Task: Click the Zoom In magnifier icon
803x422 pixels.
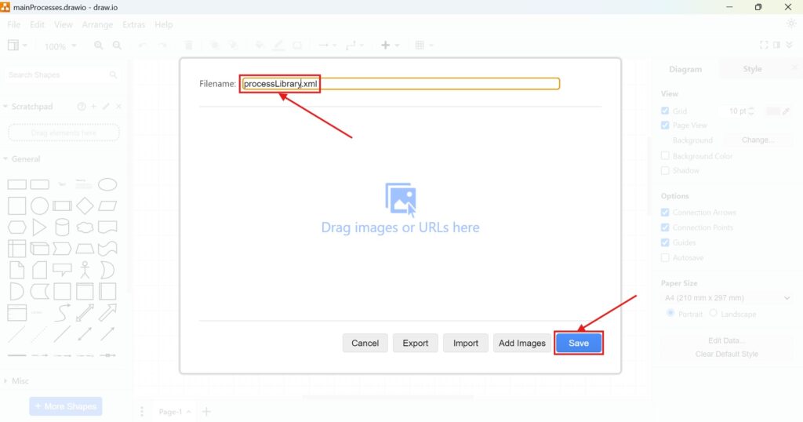Action: pyautogui.click(x=99, y=46)
